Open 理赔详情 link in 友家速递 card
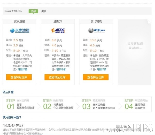The image size is (155, 135). click(22, 69)
